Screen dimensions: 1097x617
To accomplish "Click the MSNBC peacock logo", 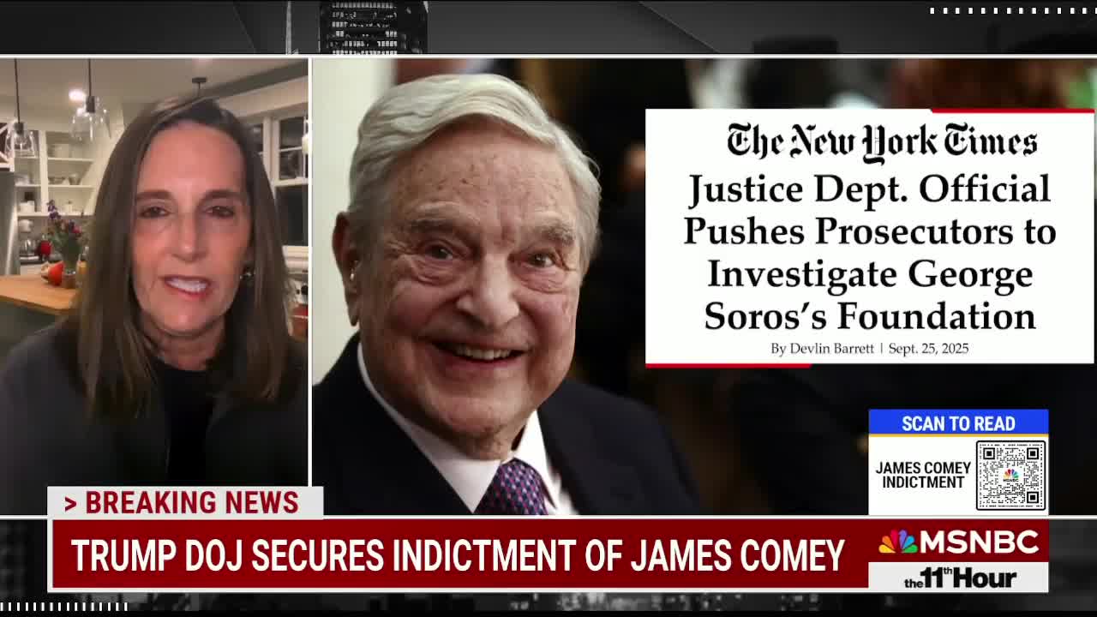I will pos(897,542).
